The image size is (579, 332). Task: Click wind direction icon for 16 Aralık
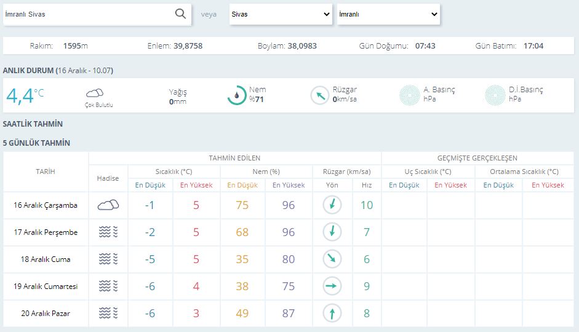pos(332,205)
